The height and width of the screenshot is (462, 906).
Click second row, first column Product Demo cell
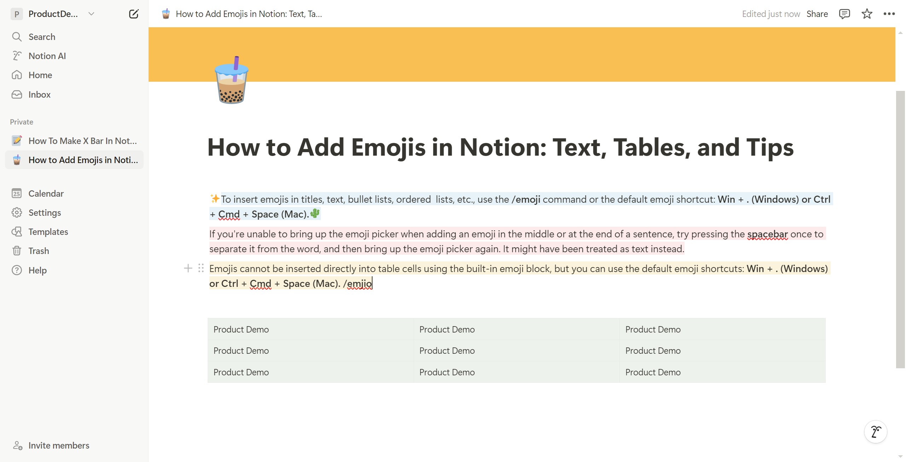(x=311, y=351)
